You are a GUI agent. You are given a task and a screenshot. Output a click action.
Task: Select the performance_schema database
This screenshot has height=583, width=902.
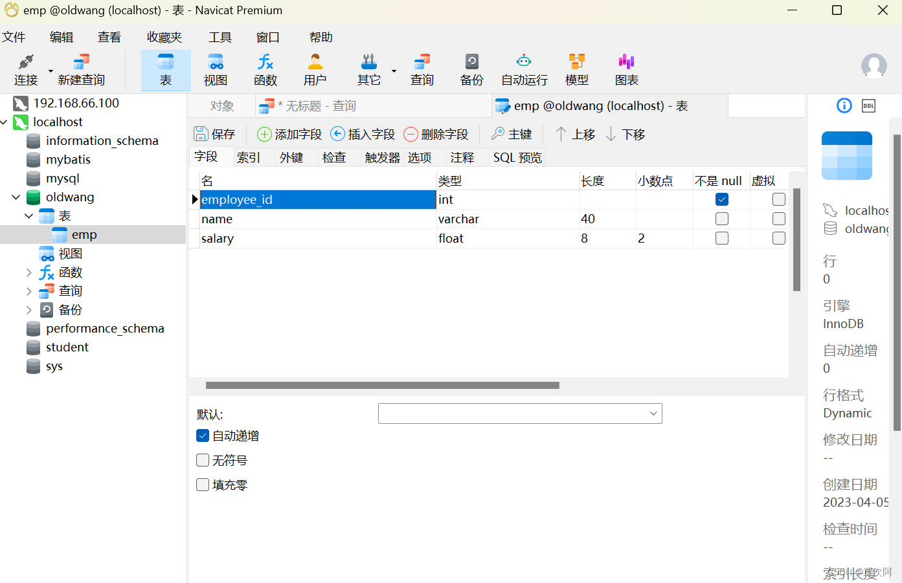click(105, 328)
